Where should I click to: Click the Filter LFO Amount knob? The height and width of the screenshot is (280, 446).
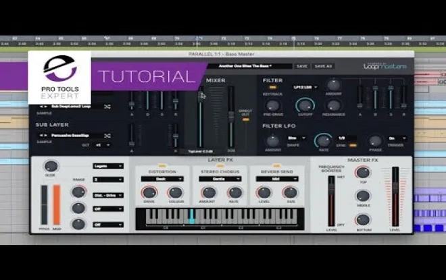coord(272,141)
